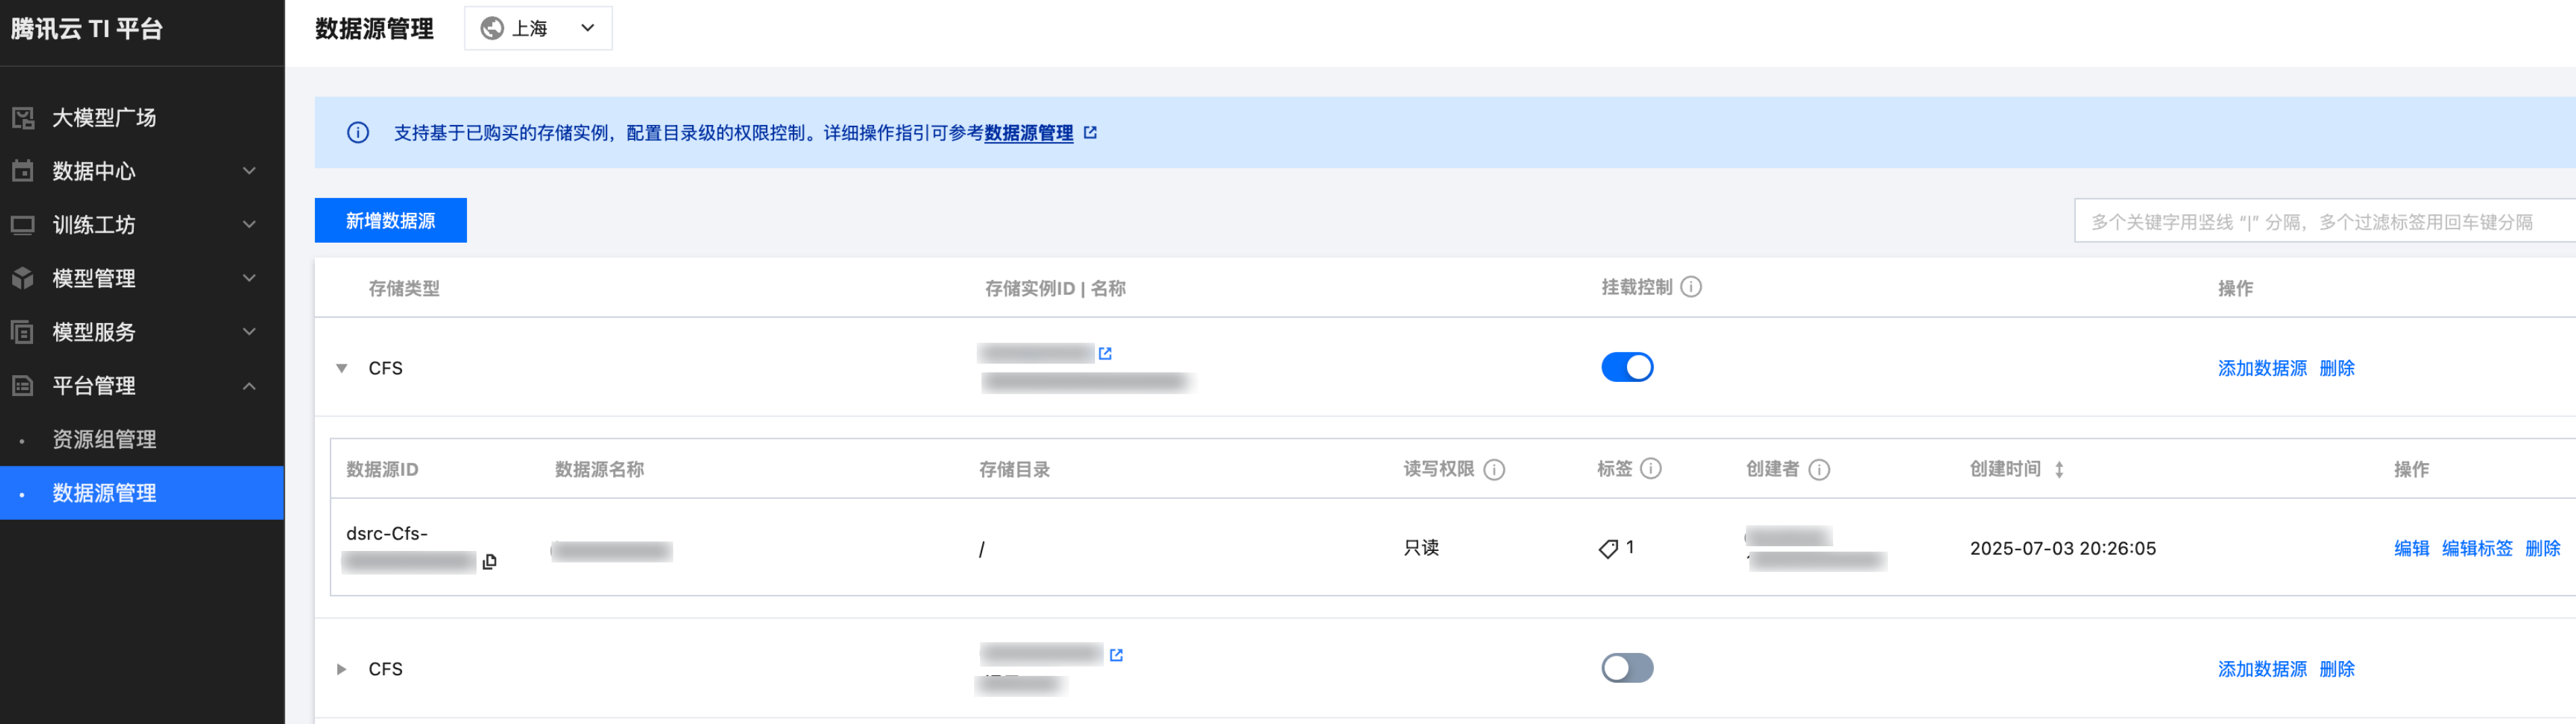Copy the dsrc-Cfs data source ID

tap(489, 562)
